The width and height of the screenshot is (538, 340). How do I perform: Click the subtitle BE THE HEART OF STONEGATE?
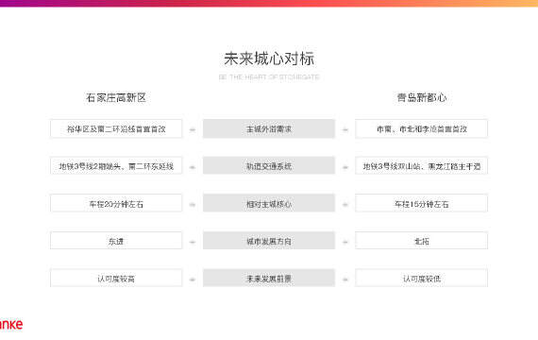pyautogui.click(x=269, y=76)
